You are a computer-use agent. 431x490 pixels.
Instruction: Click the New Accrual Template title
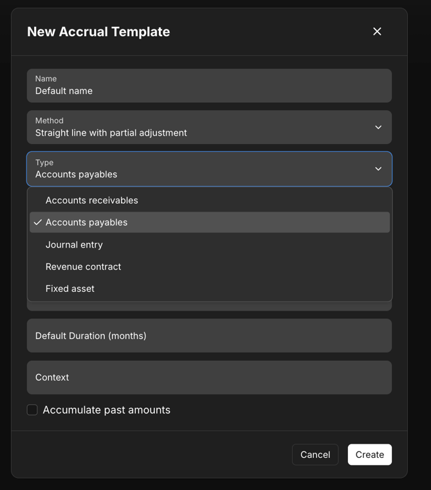[98, 32]
